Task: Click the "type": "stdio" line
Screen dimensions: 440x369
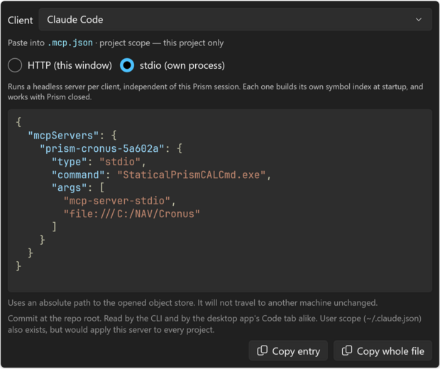Action: coord(99,162)
